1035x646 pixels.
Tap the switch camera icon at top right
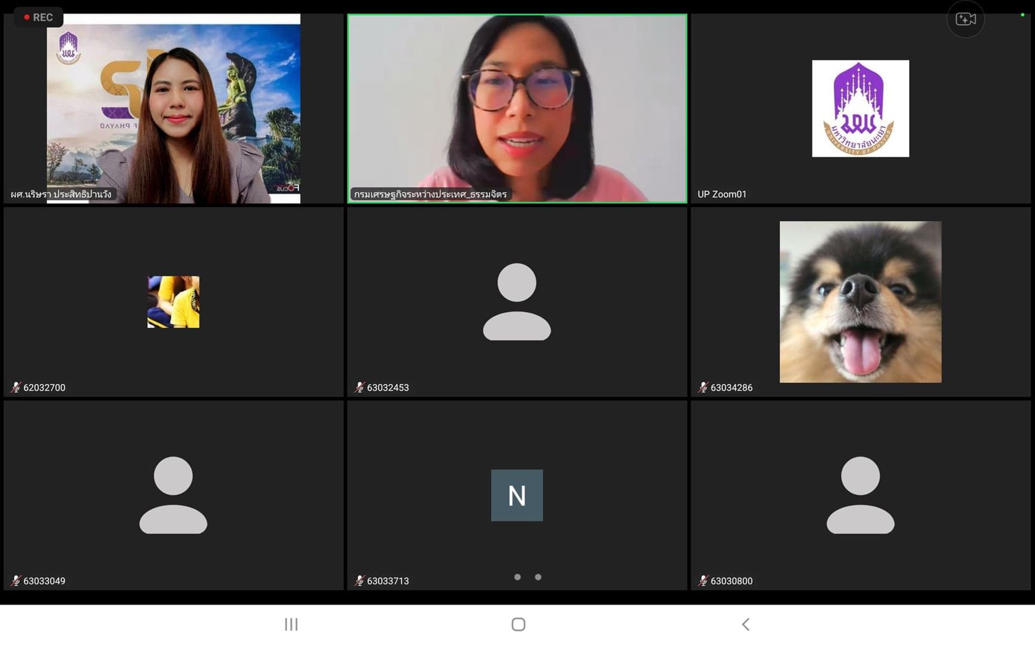[x=965, y=20]
